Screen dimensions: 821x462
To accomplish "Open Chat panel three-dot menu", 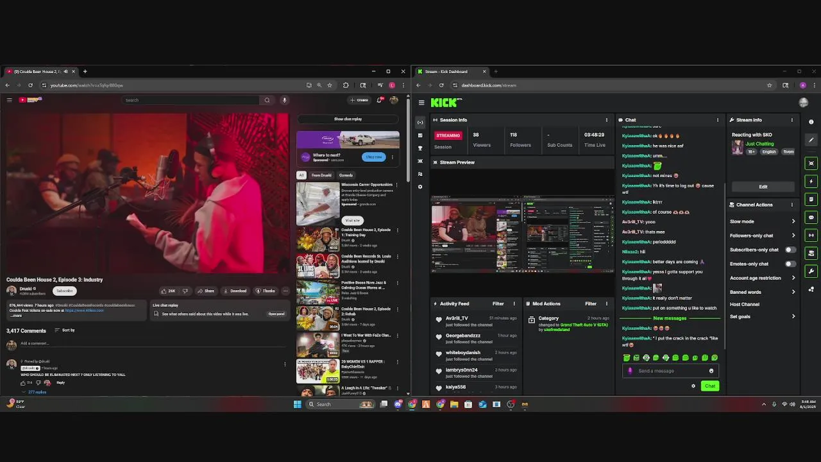I will pos(718,120).
